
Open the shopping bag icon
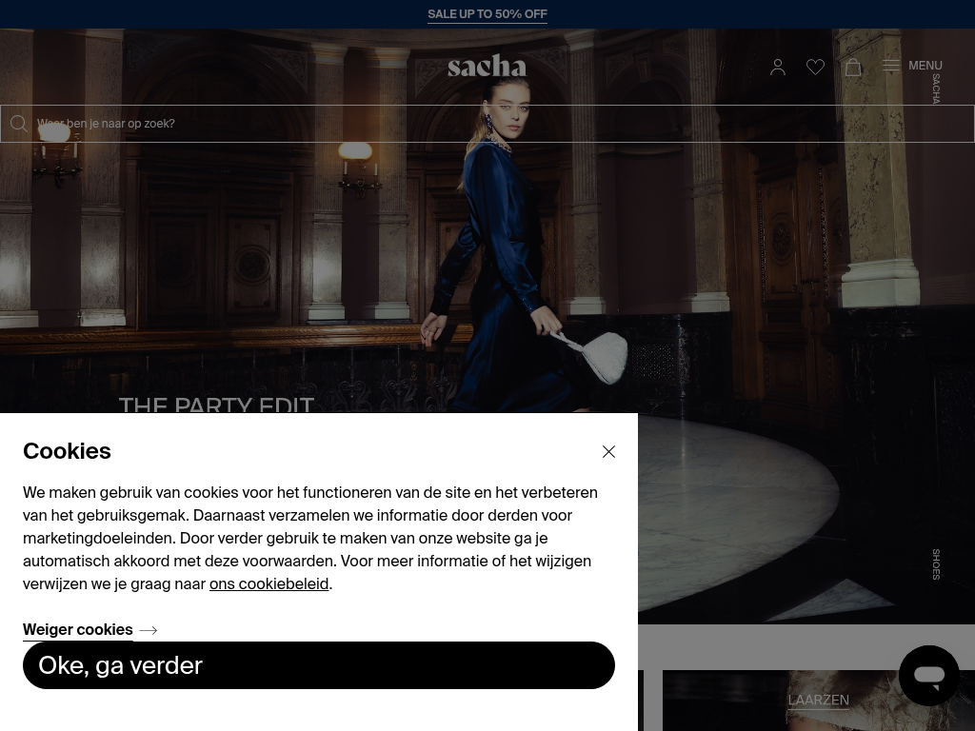(x=853, y=67)
